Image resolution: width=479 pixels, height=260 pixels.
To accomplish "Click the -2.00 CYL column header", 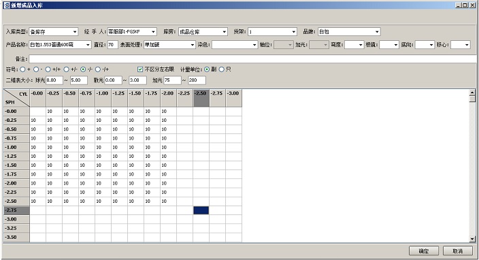I will tap(168, 98).
